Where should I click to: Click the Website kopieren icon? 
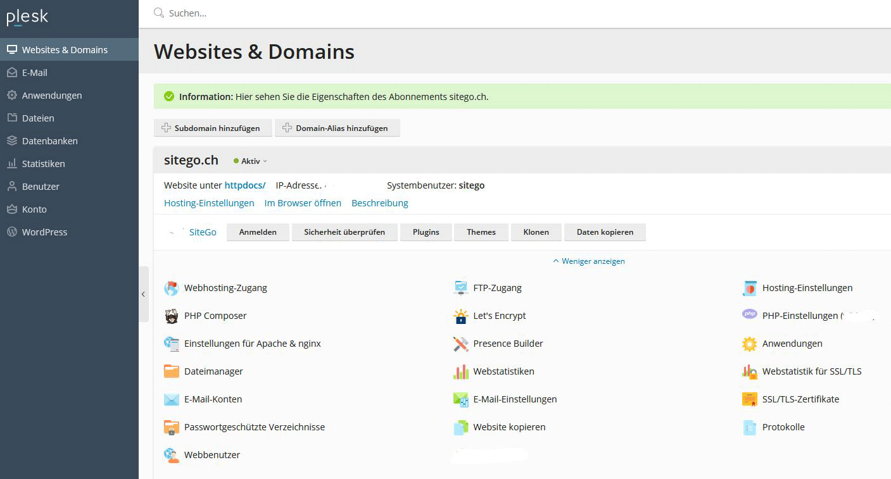(x=461, y=427)
